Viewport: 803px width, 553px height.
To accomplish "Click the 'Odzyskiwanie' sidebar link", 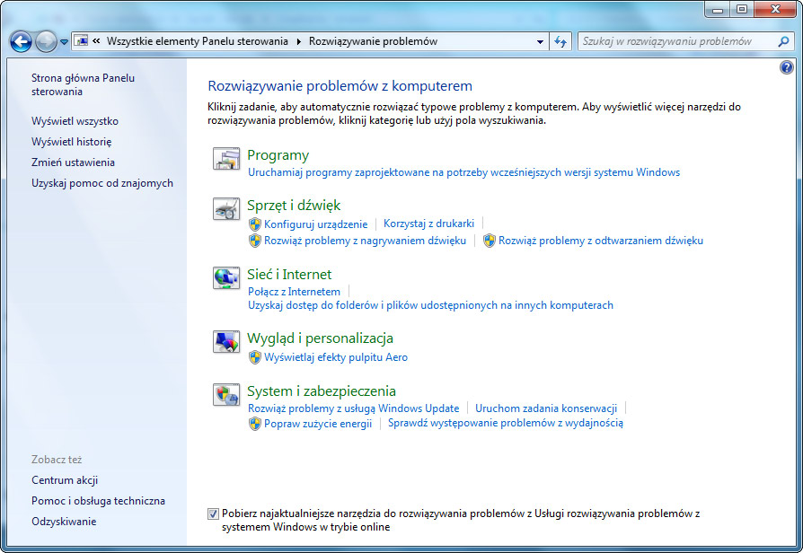I will tap(64, 522).
